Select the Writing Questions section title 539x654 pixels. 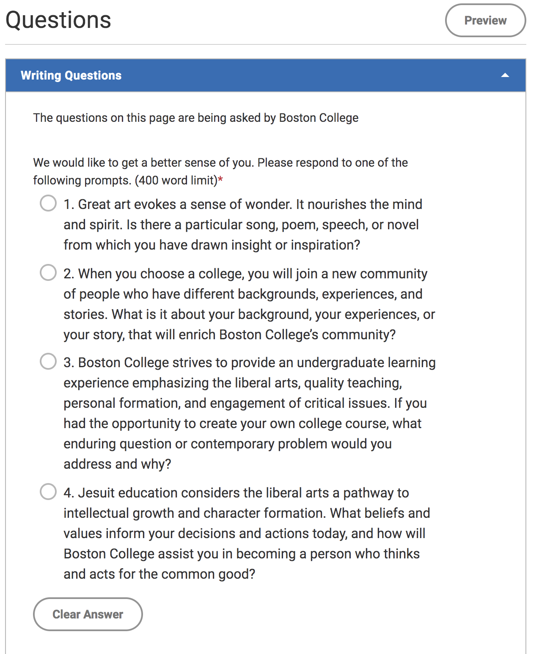[71, 75]
